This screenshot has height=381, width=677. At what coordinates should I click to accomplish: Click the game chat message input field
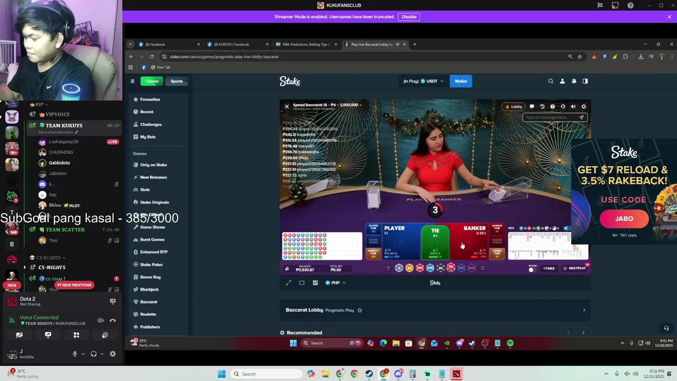555,117
